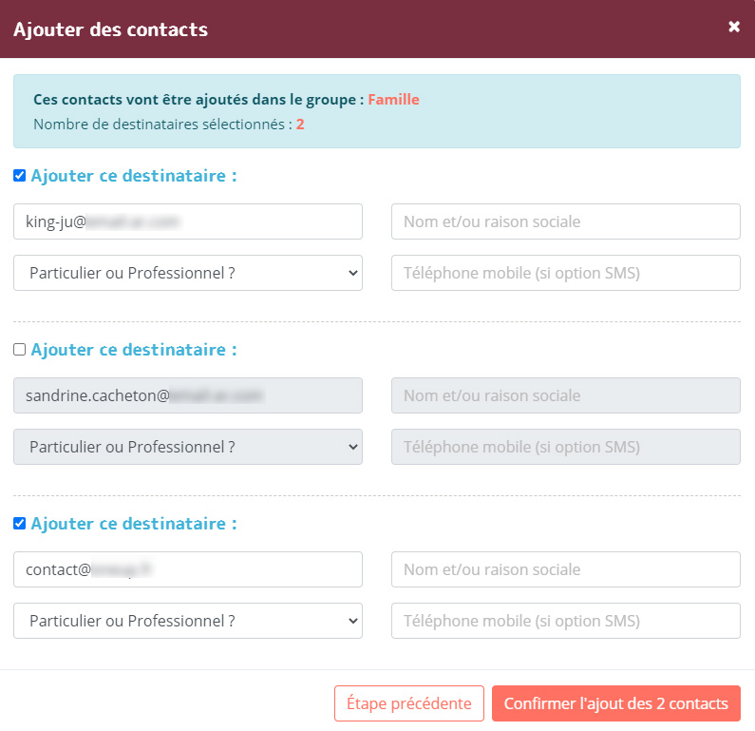The height and width of the screenshot is (731, 755).
Task: Uncheck the king-ju recipient checkbox
Action: click(19, 176)
